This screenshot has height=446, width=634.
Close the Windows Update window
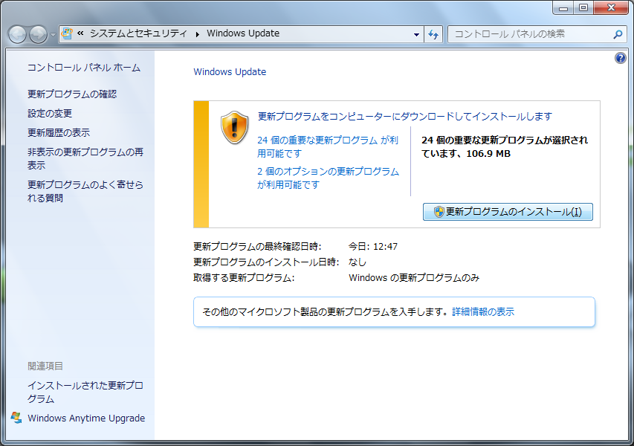[611, 7]
